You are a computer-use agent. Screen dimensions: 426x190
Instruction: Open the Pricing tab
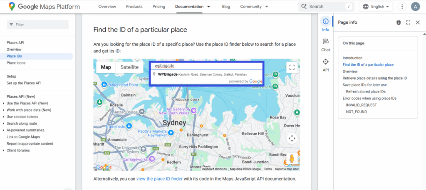(159, 7)
